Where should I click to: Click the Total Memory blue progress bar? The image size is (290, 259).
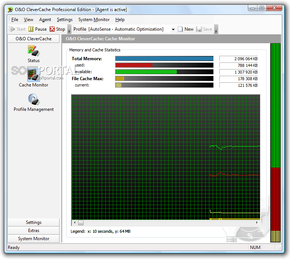coord(164,58)
